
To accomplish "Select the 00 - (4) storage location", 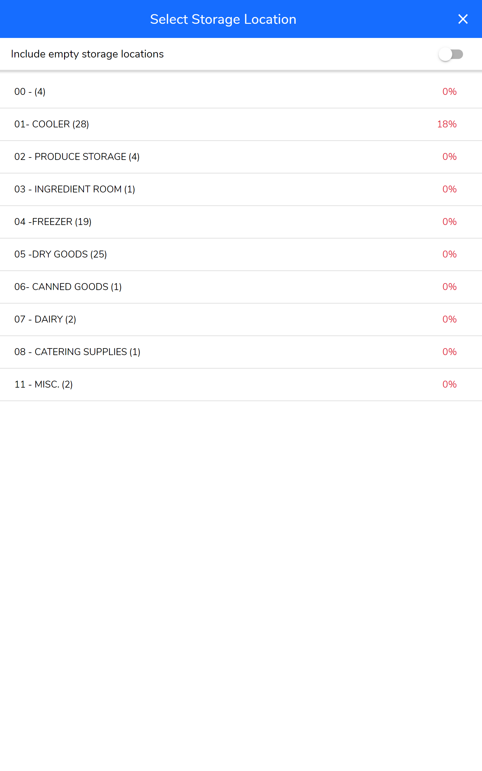I will (x=30, y=92).
